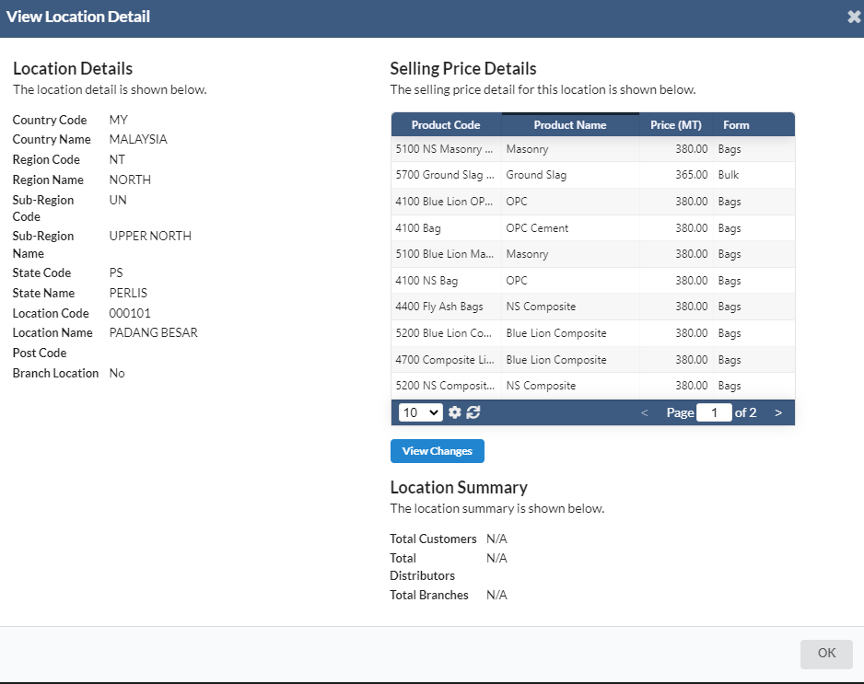
Task: Open the rows-per-page dropdown showing 10
Action: tap(420, 412)
